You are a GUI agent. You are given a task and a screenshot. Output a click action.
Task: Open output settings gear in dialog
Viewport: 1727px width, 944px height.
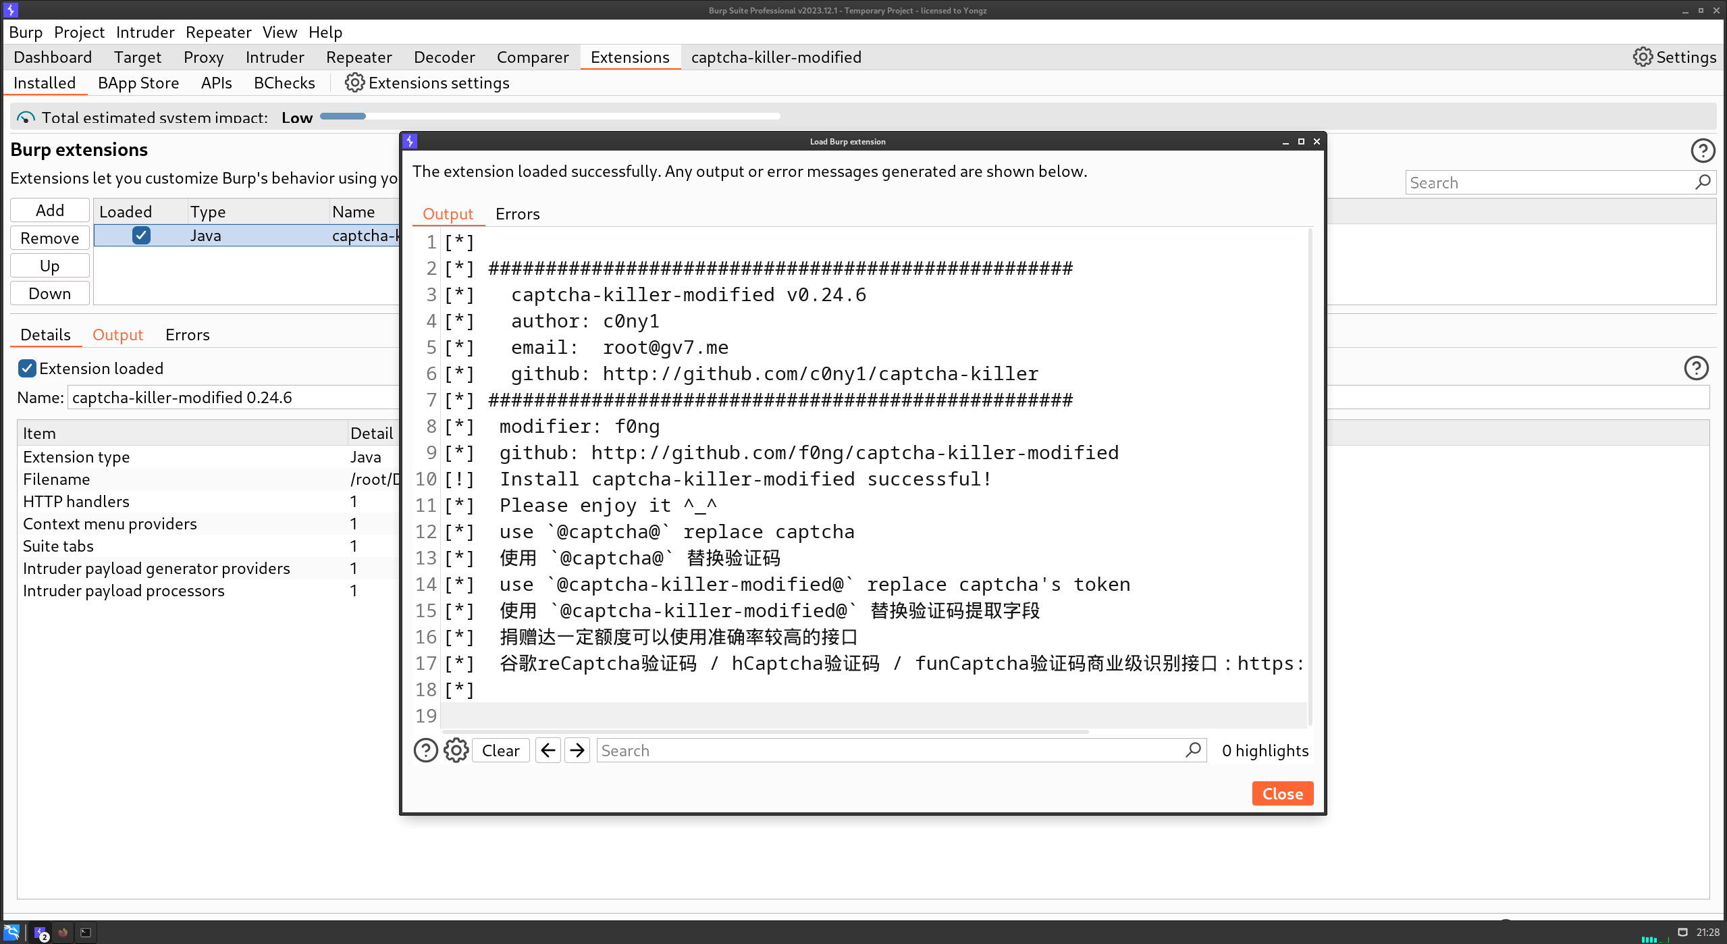coord(456,750)
